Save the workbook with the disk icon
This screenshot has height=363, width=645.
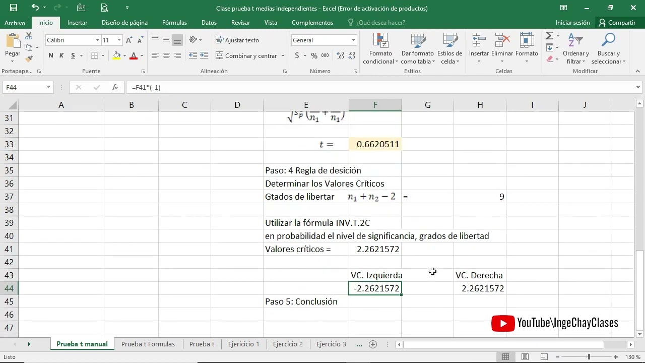tap(14, 8)
